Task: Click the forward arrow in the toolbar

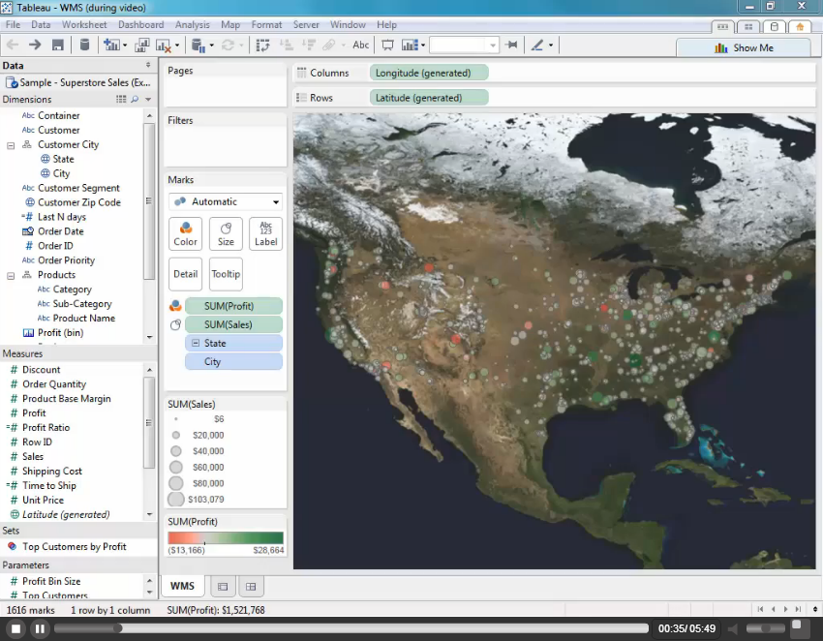Action: 35,45
